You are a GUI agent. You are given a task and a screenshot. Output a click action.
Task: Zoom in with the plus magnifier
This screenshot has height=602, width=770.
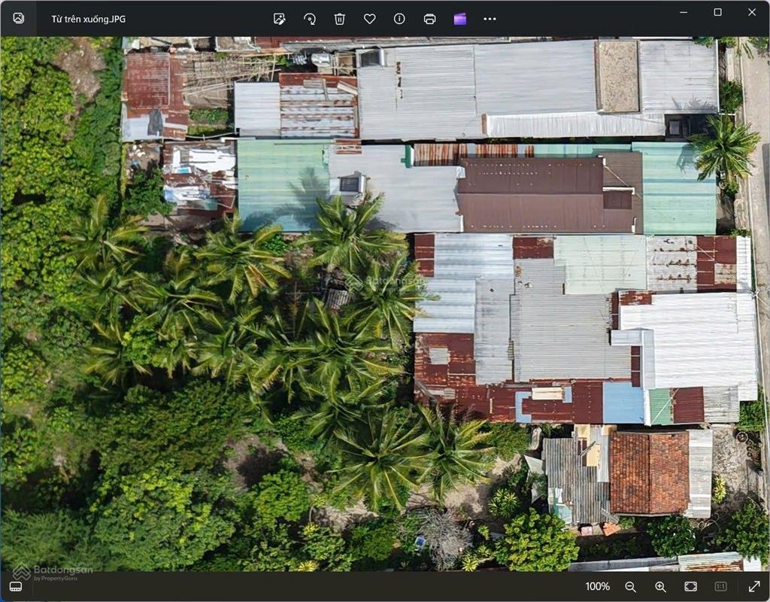tap(660, 587)
